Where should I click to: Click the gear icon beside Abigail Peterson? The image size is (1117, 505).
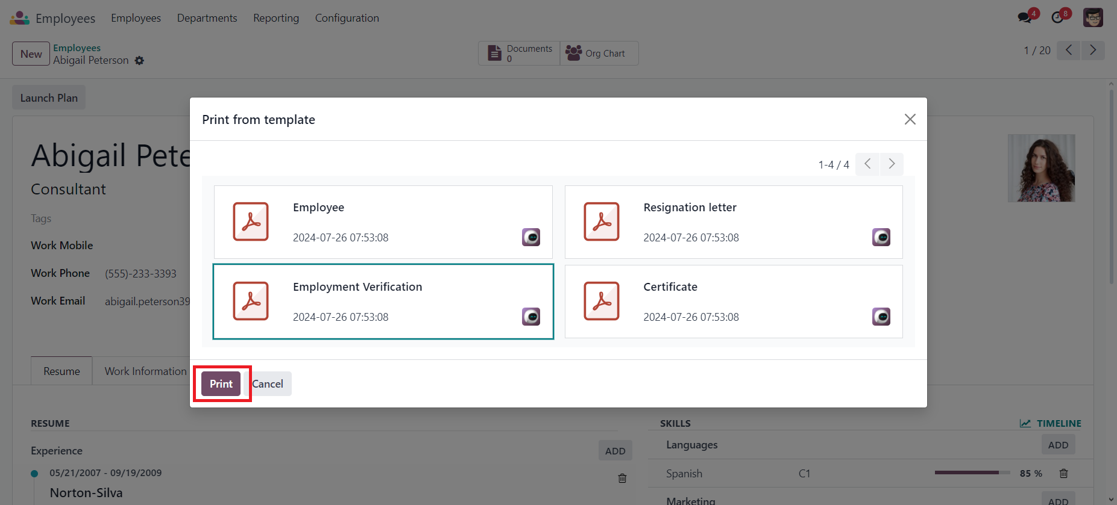(x=139, y=61)
